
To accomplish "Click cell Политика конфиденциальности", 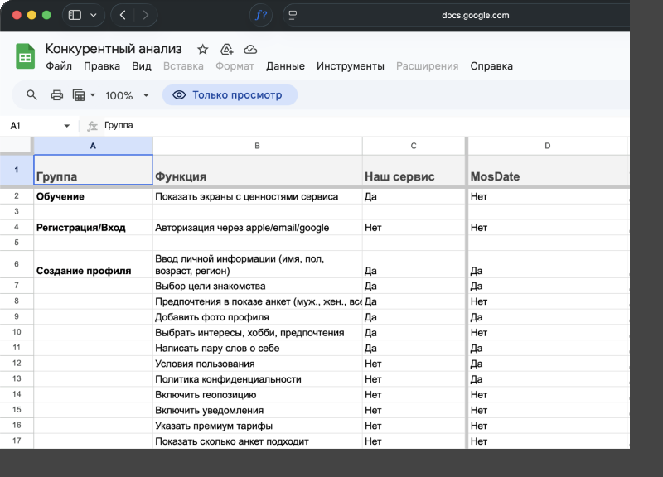I will (x=257, y=379).
